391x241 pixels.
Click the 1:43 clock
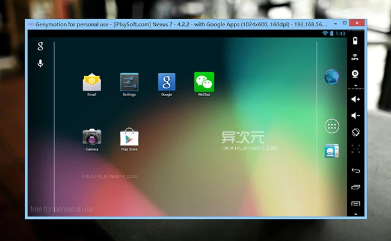[x=340, y=34]
